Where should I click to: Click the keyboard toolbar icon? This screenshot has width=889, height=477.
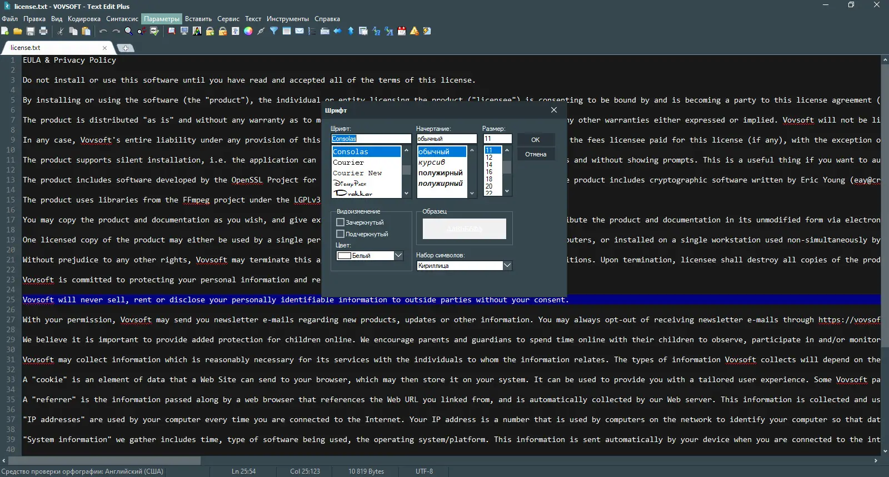tap(325, 31)
